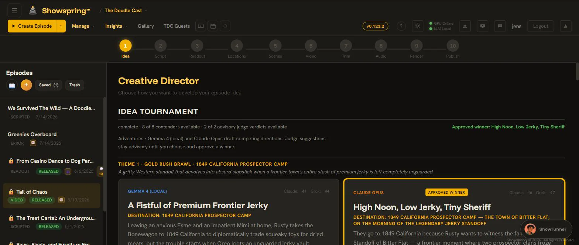Viewport: 579px width, 245px height.
Task: Open the book library icon under Episodes
Action: coord(12,85)
